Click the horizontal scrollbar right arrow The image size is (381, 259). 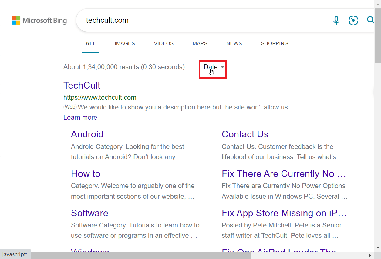(x=370, y=256)
